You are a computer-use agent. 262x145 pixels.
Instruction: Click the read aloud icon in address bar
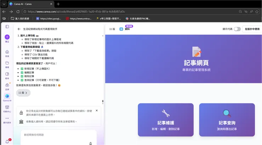(251, 12)
